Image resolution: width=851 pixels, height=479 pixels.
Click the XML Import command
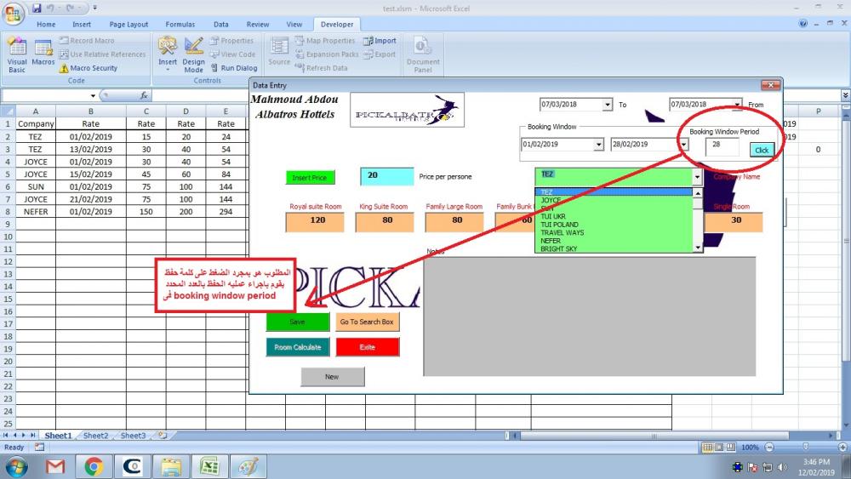pos(380,41)
